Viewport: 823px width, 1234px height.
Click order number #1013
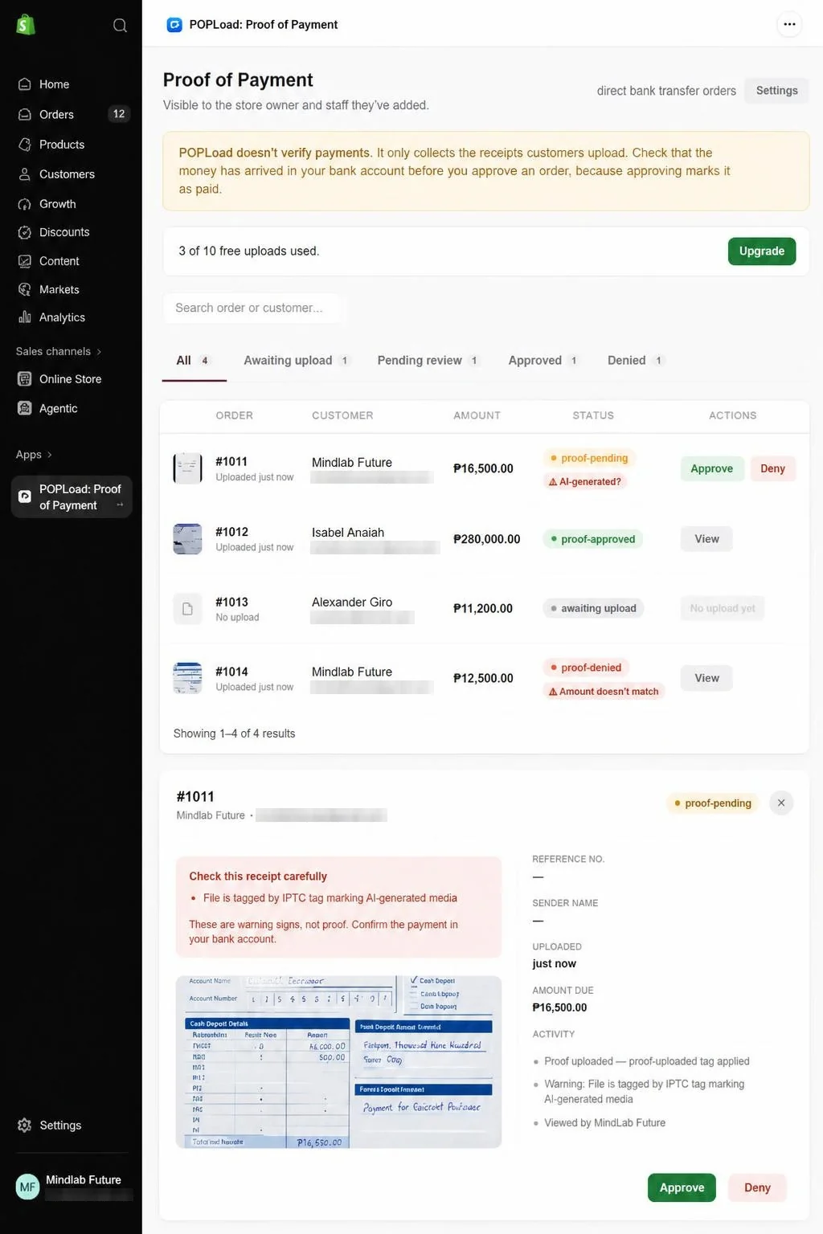pyautogui.click(x=231, y=603)
